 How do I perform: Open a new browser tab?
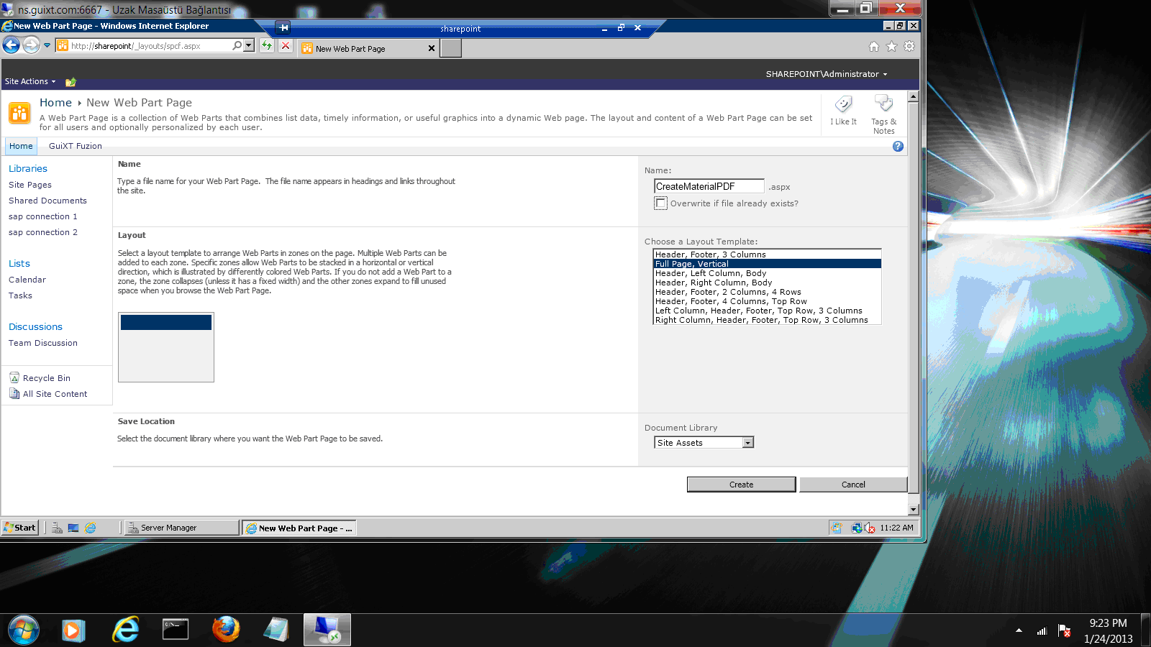click(x=450, y=48)
